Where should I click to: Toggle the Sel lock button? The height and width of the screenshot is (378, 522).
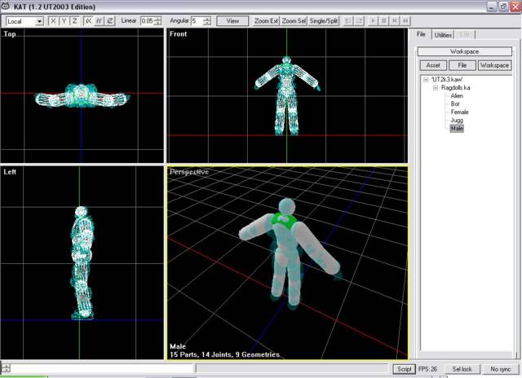(462, 369)
